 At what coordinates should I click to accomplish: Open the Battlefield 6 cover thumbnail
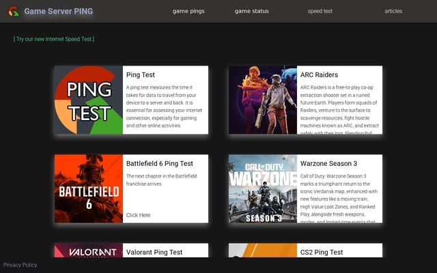click(89, 188)
